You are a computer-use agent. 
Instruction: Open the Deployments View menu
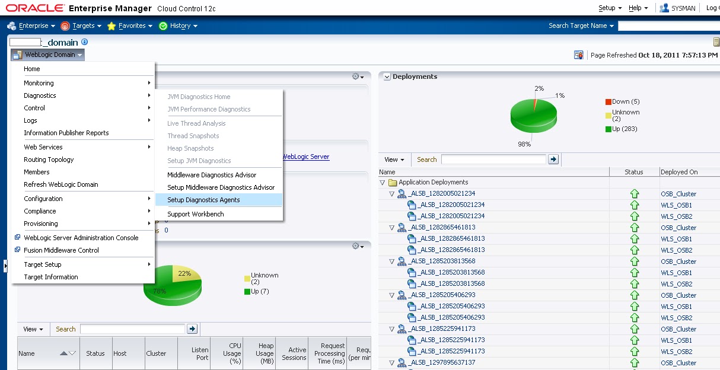(394, 160)
